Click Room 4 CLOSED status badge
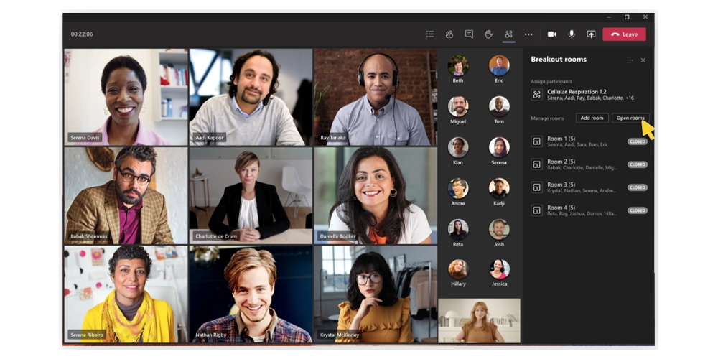The width and height of the screenshot is (718, 359). click(x=637, y=210)
